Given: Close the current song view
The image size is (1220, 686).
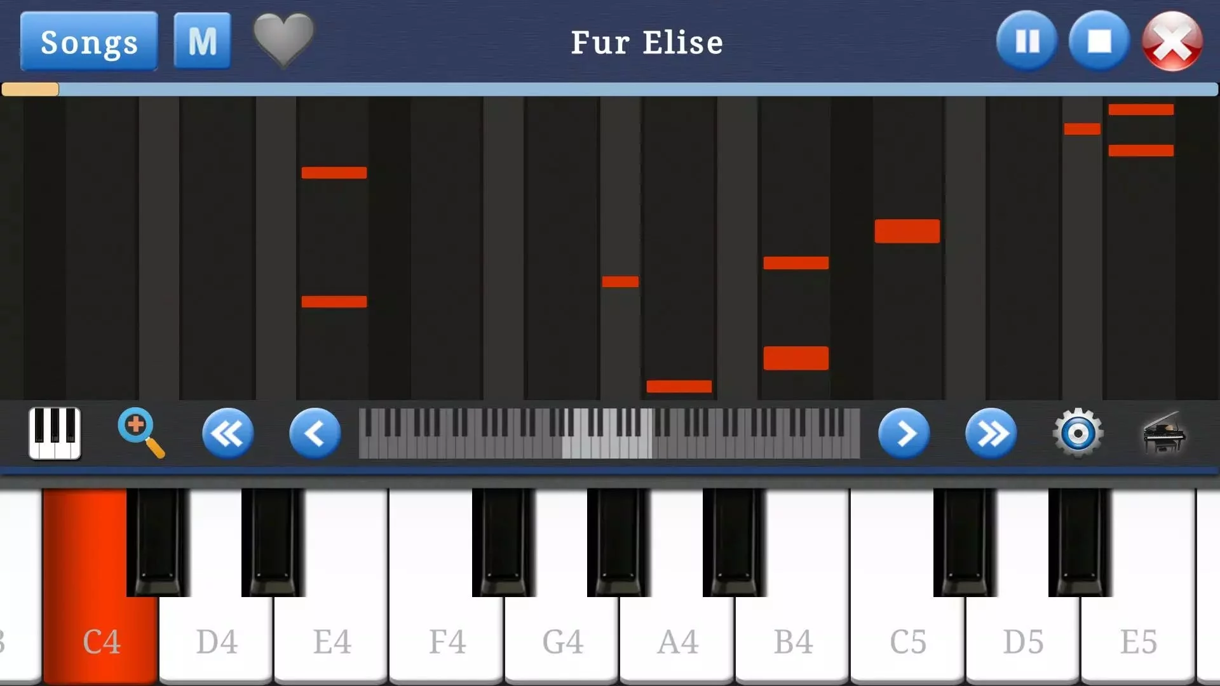Looking at the screenshot, I should (1172, 40).
